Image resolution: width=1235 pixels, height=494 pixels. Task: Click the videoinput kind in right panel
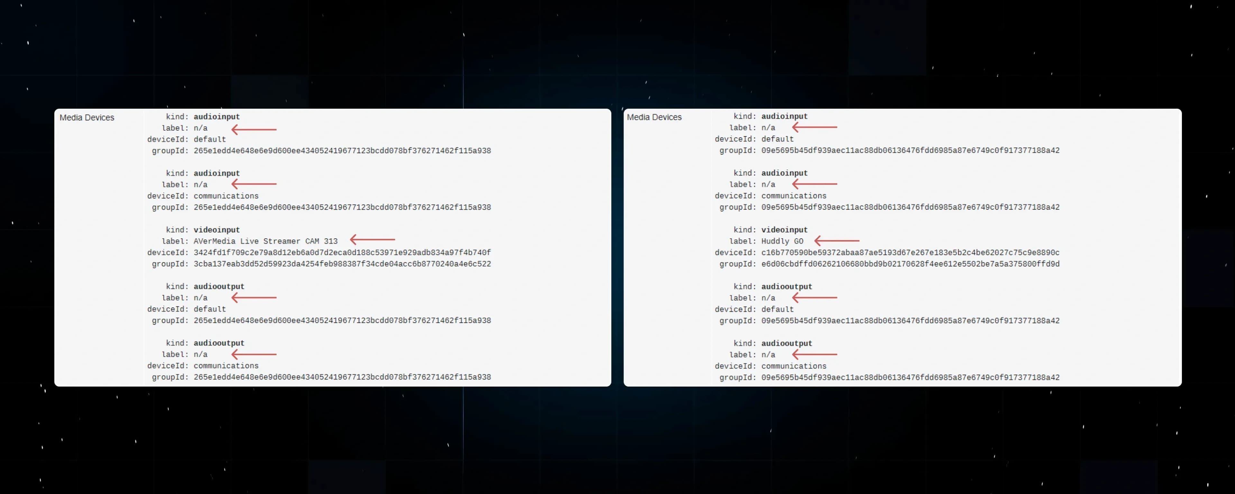click(784, 230)
